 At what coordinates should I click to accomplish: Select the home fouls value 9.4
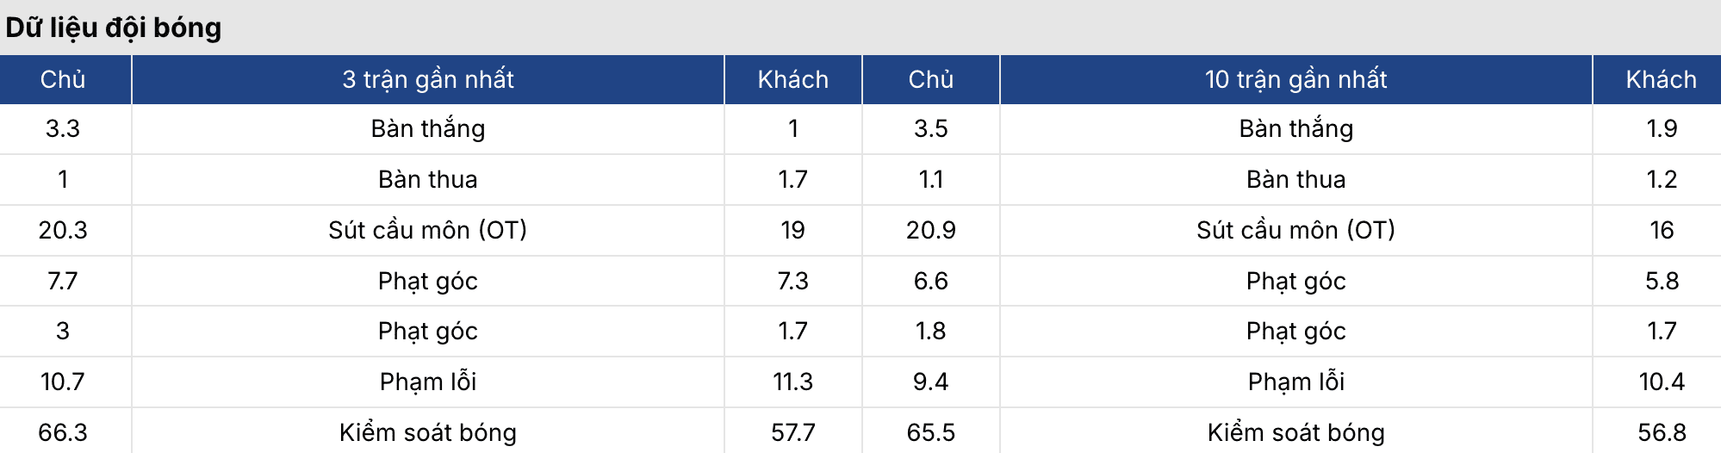[930, 382]
